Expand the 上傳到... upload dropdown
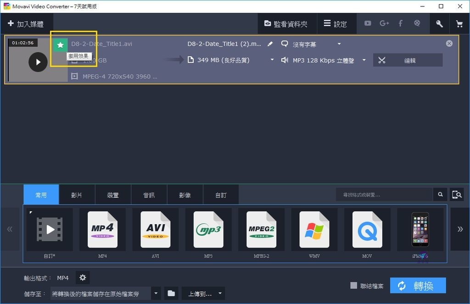Viewport: 470px width, 304px height. click(203, 293)
